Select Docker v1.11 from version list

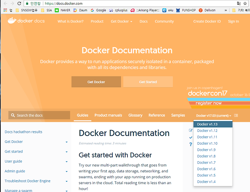coord(213,137)
